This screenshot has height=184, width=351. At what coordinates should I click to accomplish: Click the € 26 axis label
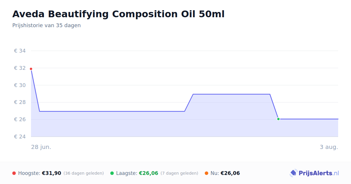point(20,119)
